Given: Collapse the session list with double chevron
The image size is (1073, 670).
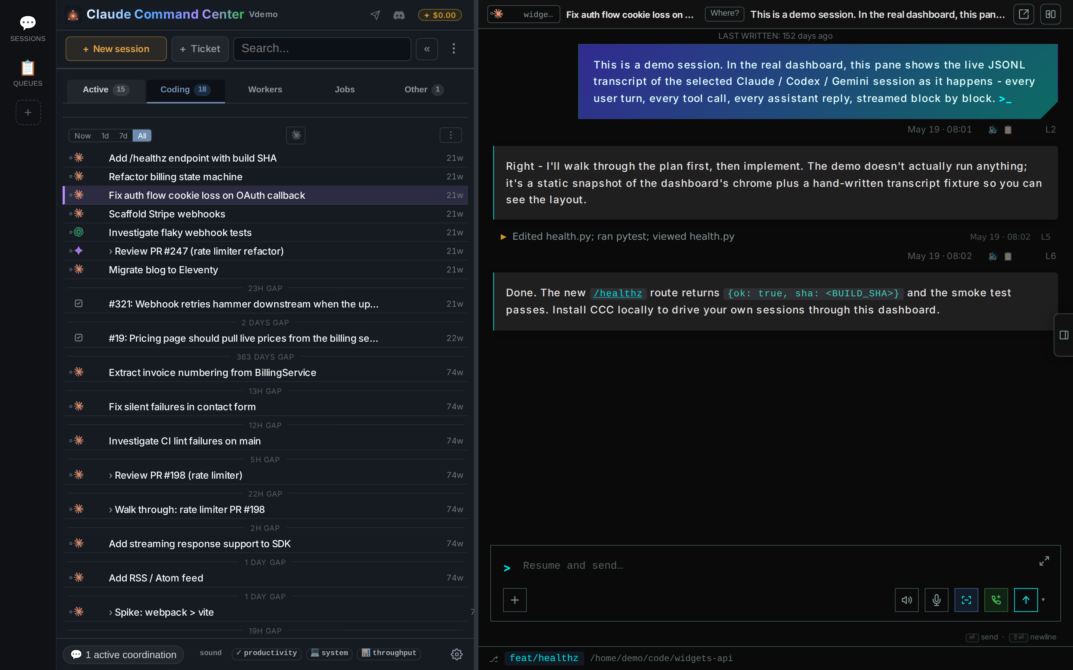Looking at the screenshot, I should [x=427, y=49].
